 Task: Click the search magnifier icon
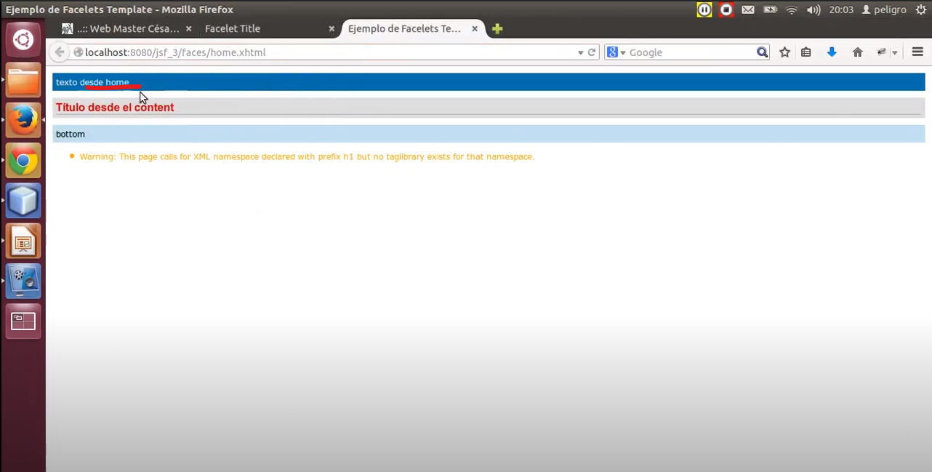tap(762, 52)
